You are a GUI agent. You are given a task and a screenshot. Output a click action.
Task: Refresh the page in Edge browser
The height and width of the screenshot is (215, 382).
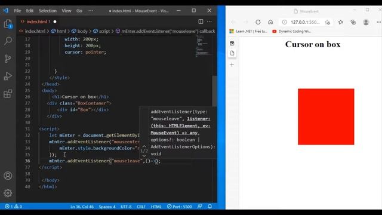click(x=258, y=22)
